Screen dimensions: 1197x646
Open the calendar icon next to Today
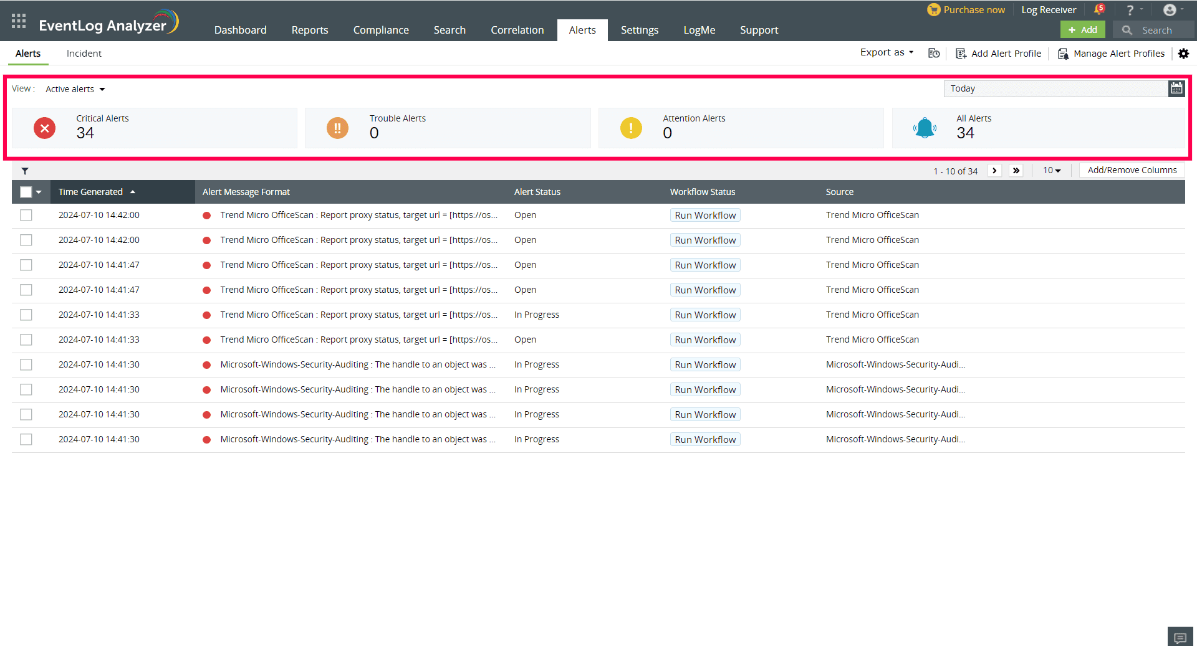pos(1176,88)
